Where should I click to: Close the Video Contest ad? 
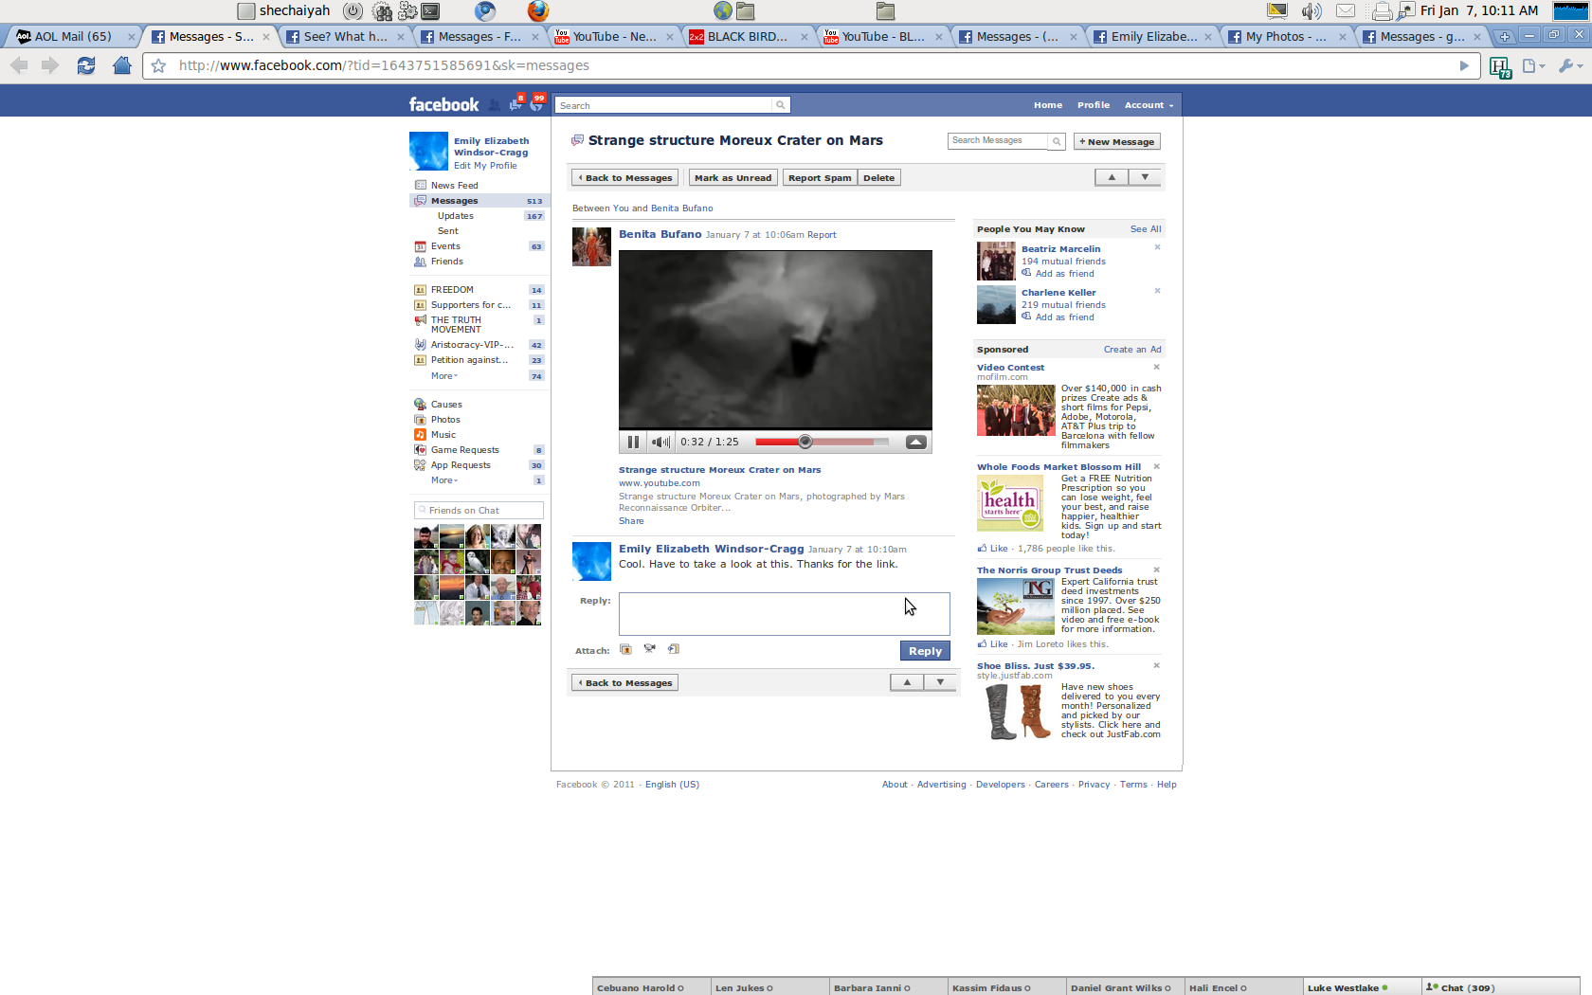click(1156, 367)
